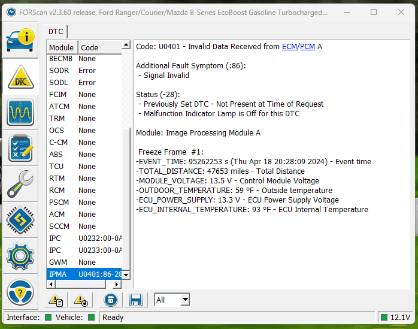This screenshot has width=418, height=329.
Task: Click the OUTDOOR_TEMPERATURE freeze frame line
Action: (234, 191)
